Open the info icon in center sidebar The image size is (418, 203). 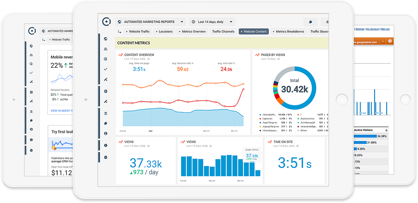(106, 145)
